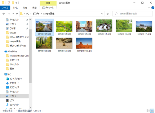Open sample画像 folder in sidebar
This screenshot has width=155, height=113.
click(x=15, y=41)
